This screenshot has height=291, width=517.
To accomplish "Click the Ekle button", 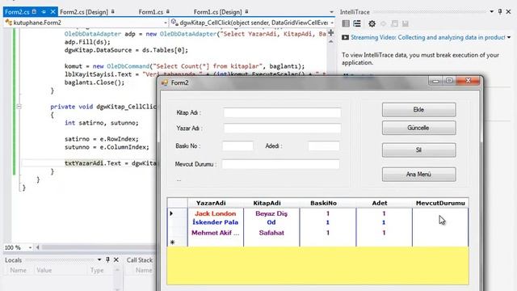I will 418,110.
